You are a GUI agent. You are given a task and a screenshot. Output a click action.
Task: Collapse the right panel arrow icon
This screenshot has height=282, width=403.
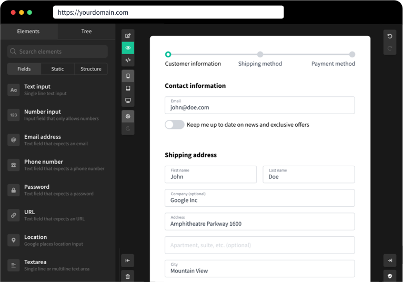pyautogui.click(x=390, y=260)
